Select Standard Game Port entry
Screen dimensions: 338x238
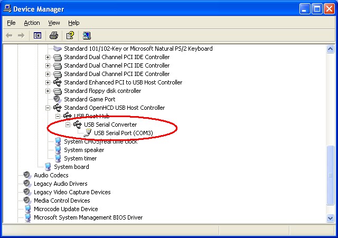coord(90,99)
